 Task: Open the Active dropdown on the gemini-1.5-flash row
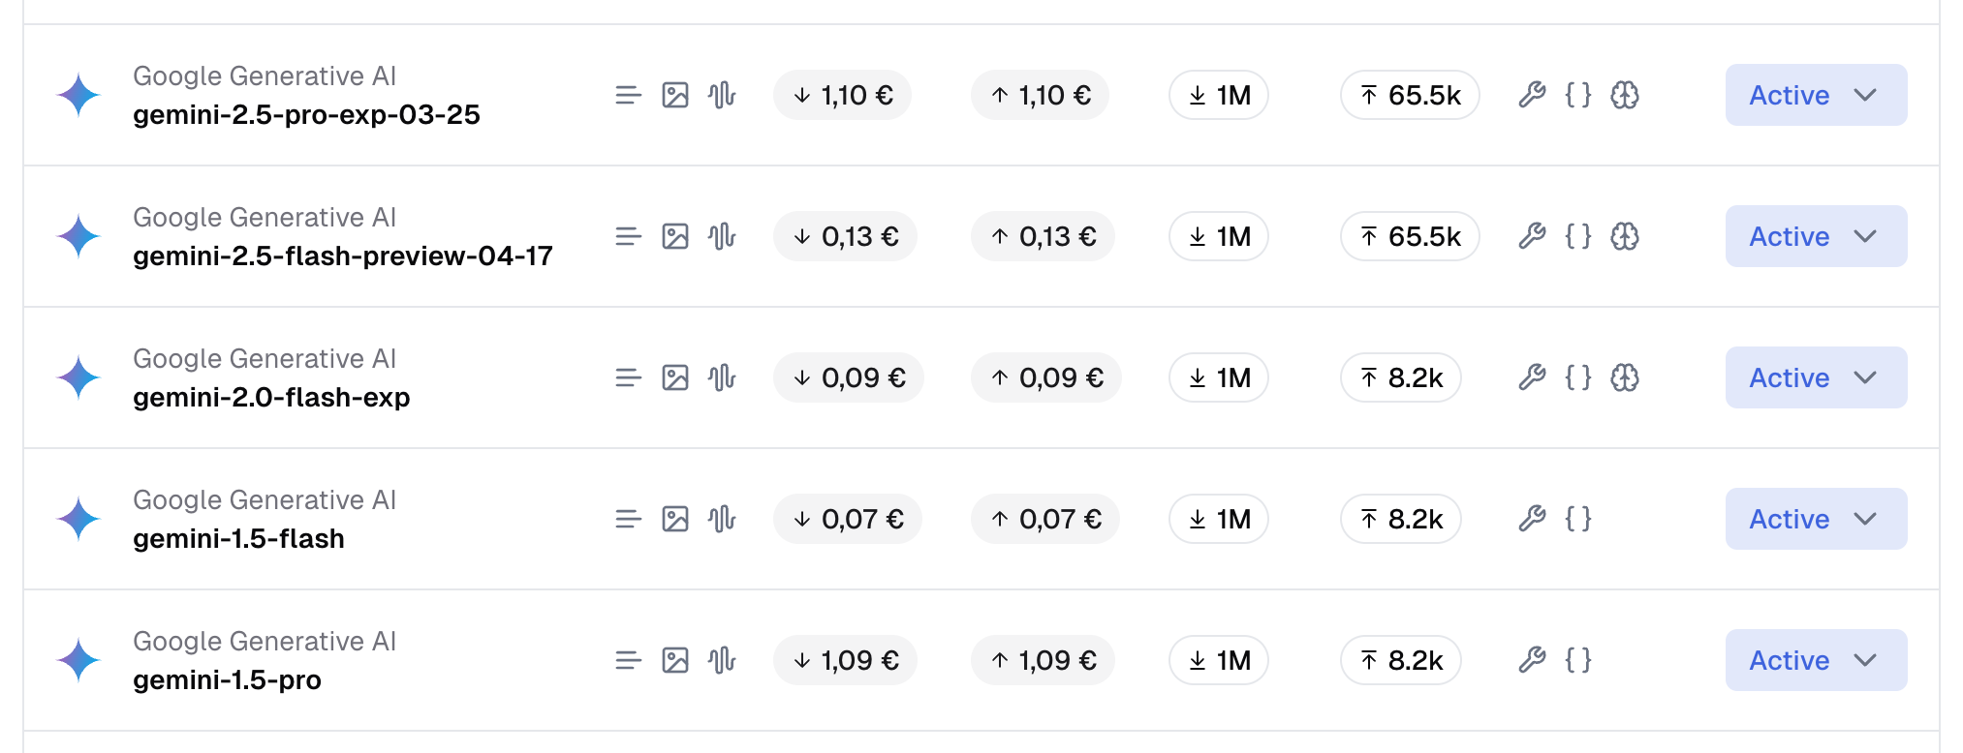click(1815, 519)
